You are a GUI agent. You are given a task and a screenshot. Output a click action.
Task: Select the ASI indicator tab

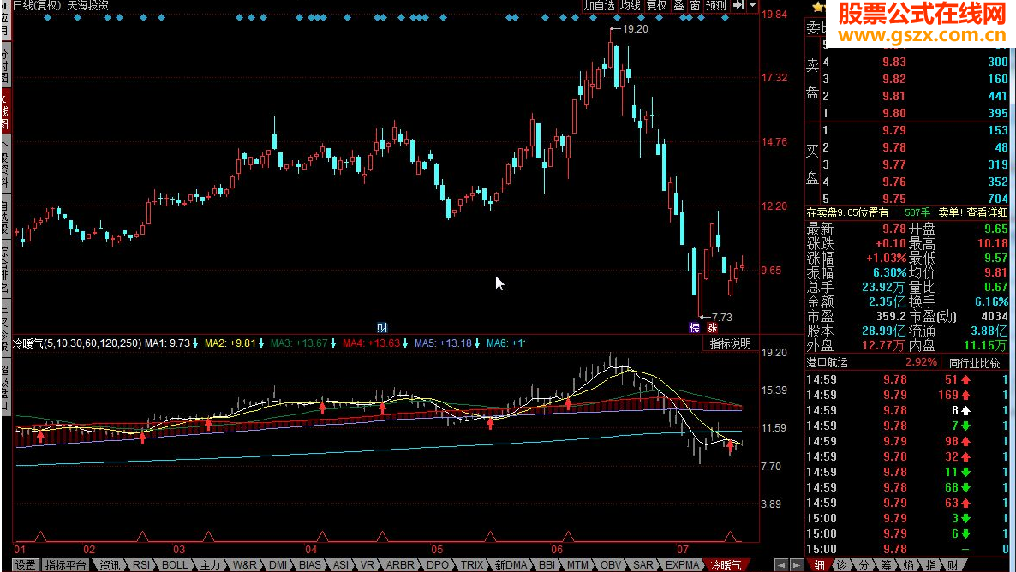click(341, 565)
